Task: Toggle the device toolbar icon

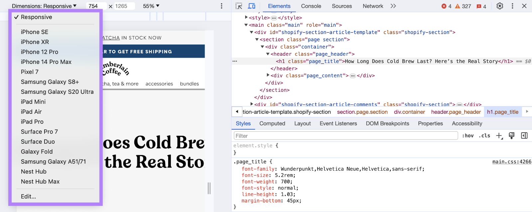Action: click(252, 6)
